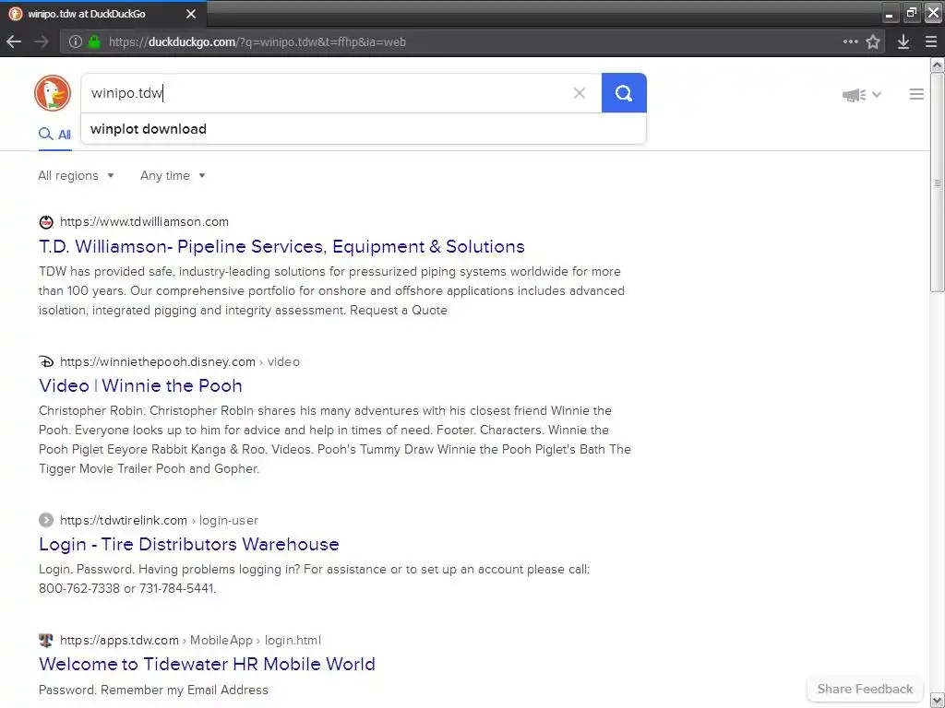Expand the All regions dropdown
This screenshot has height=708, width=945.
(x=76, y=175)
